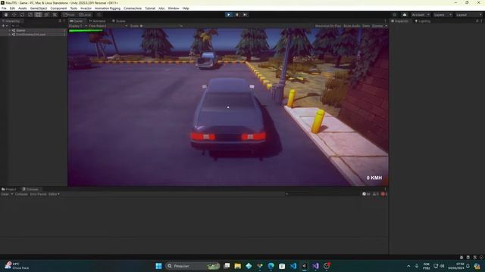Toggle the Hierarchy panel lock icon
The width and height of the screenshot is (485, 272).
click(x=60, y=21)
